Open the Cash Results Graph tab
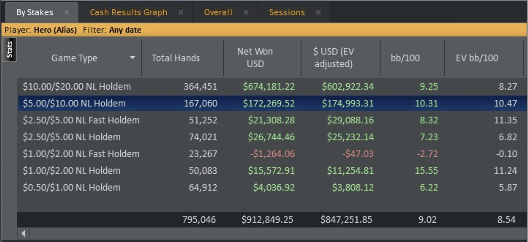 coord(128,12)
